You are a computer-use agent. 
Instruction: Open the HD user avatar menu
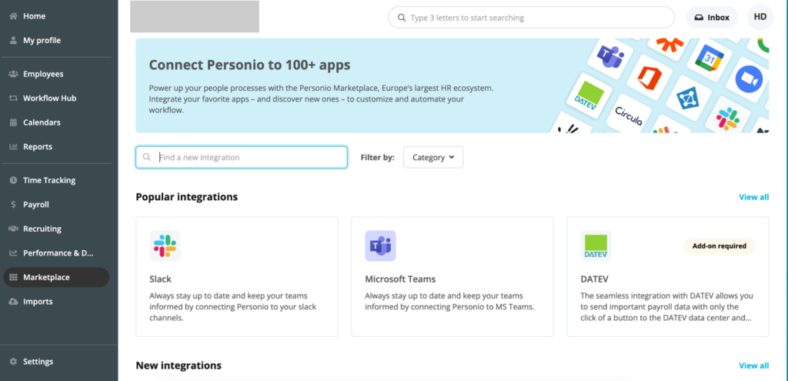760,17
